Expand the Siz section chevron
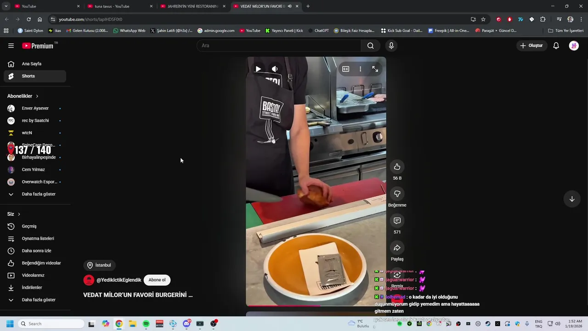The width and height of the screenshot is (588, 331). pos(19,214)
